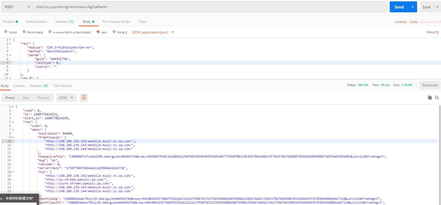441x205 pixels.
Task: Open the JSON (application/json) content type dropdown
Action: click(153, 32)
